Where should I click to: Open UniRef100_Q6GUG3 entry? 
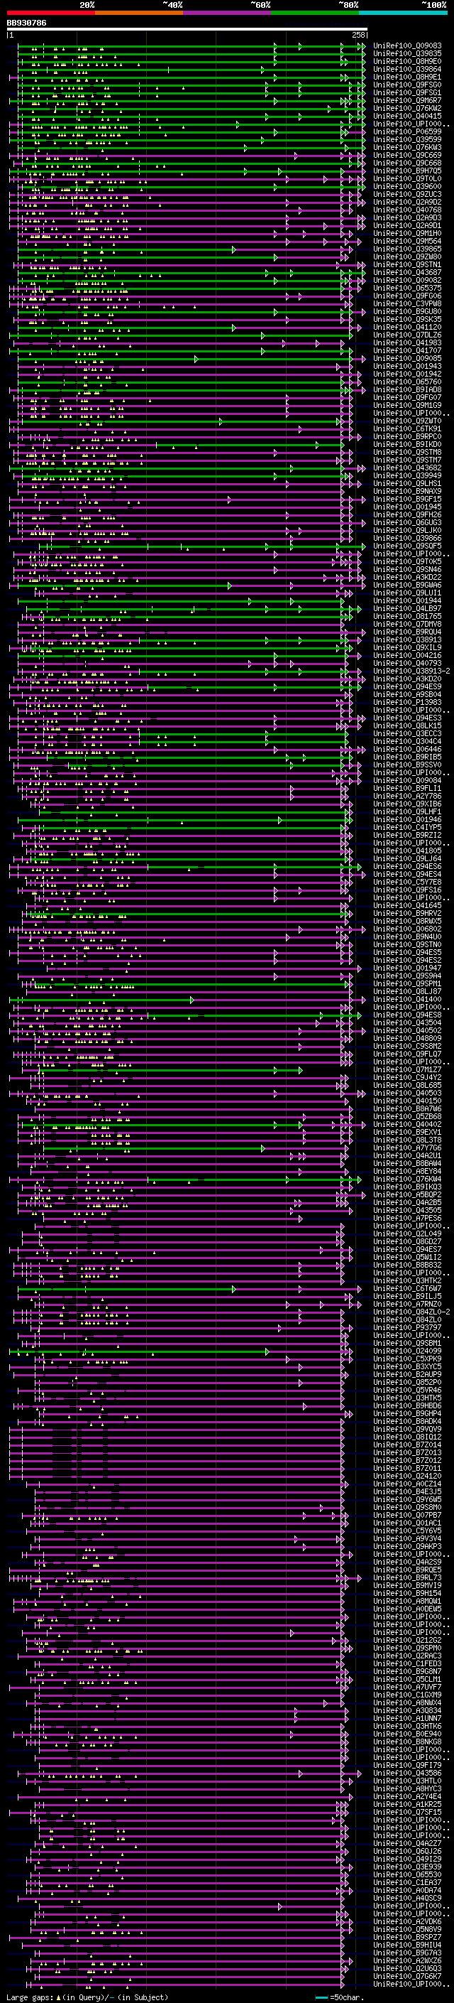[x=407, y=522]
